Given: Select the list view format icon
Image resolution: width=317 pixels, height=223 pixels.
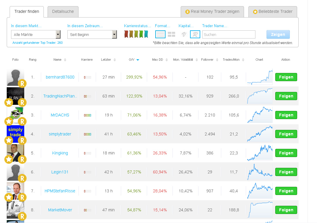Looking at the screenshot, I should (x=160, y=34).
